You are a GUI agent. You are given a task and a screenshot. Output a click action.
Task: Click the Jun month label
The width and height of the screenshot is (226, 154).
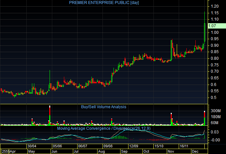tap(54, 151)
